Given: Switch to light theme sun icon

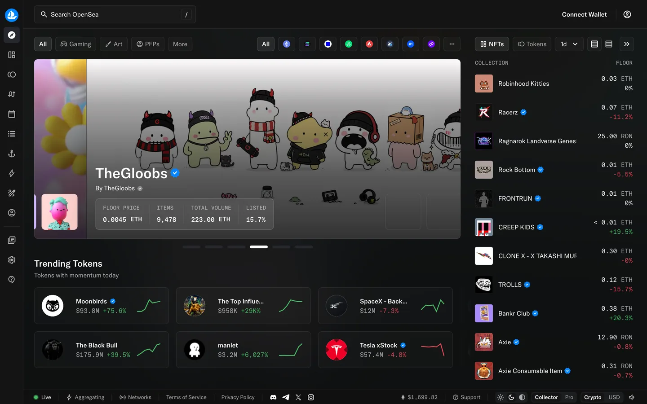Looking at the screenshot, I should pos(501,397).
